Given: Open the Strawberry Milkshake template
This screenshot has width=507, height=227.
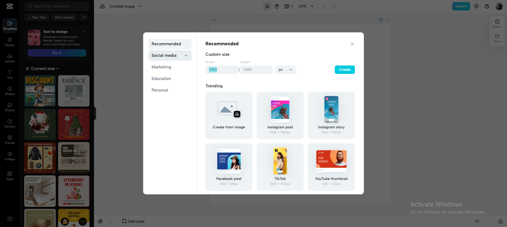Looking at the screenshot, I should [74, 191].
